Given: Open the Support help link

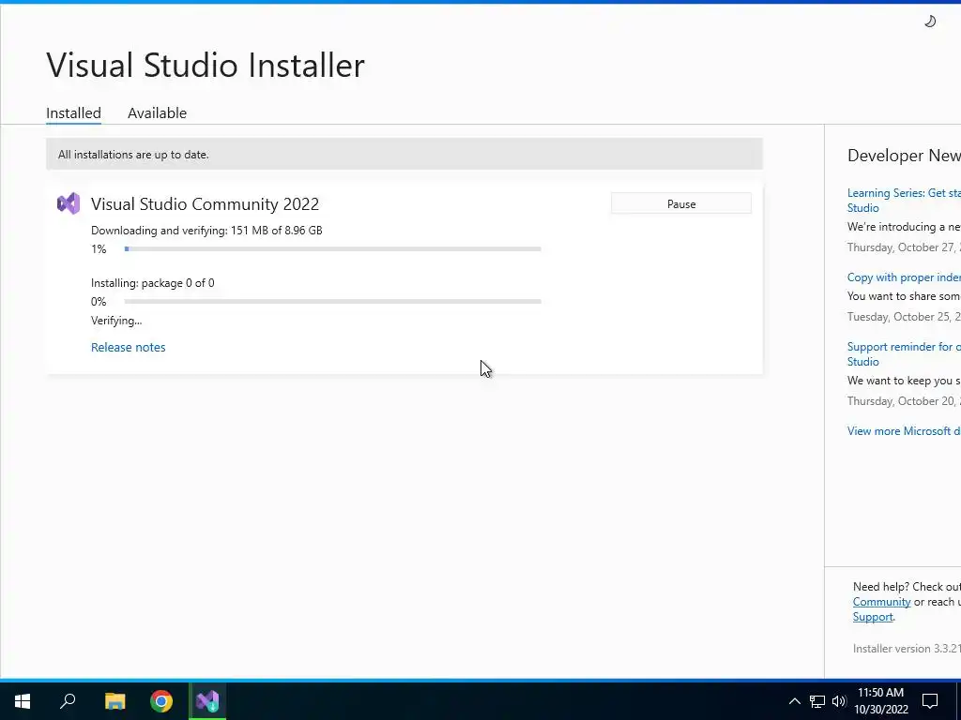Looking at the screenshot, I should [873, 617].
